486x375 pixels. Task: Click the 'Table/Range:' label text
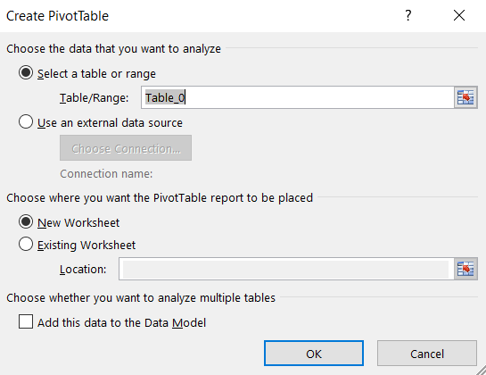(94, 98)
